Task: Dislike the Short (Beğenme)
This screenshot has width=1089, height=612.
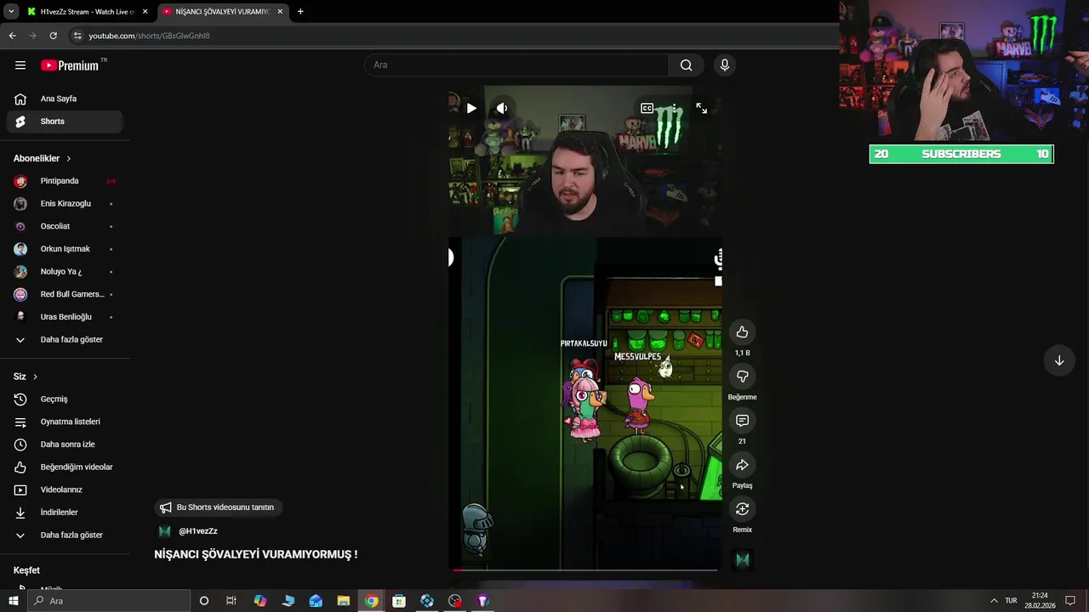Action: (742, 377)
